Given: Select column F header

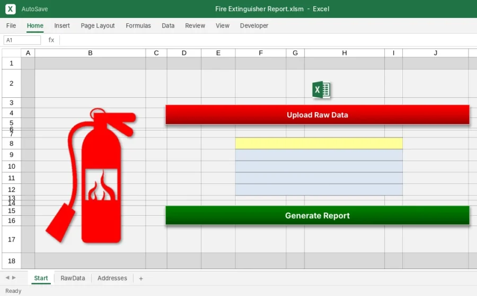Looking at the screenshot, I should coord(261,53).
